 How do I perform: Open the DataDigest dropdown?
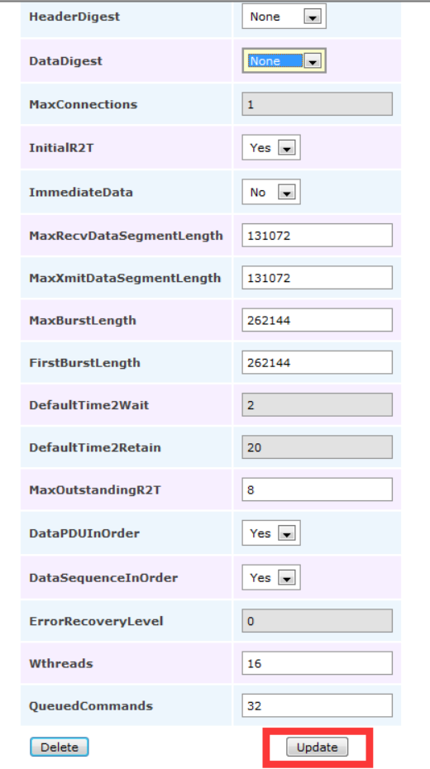284,61
